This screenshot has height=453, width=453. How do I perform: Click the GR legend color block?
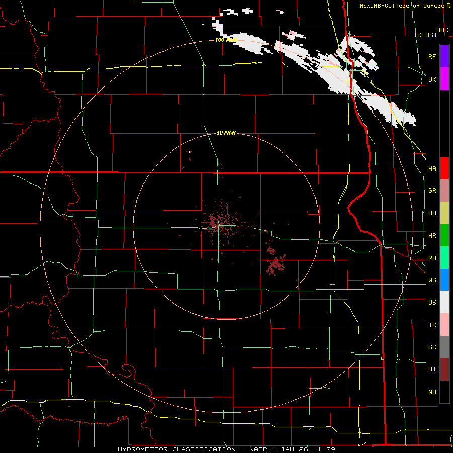(444, 191)
